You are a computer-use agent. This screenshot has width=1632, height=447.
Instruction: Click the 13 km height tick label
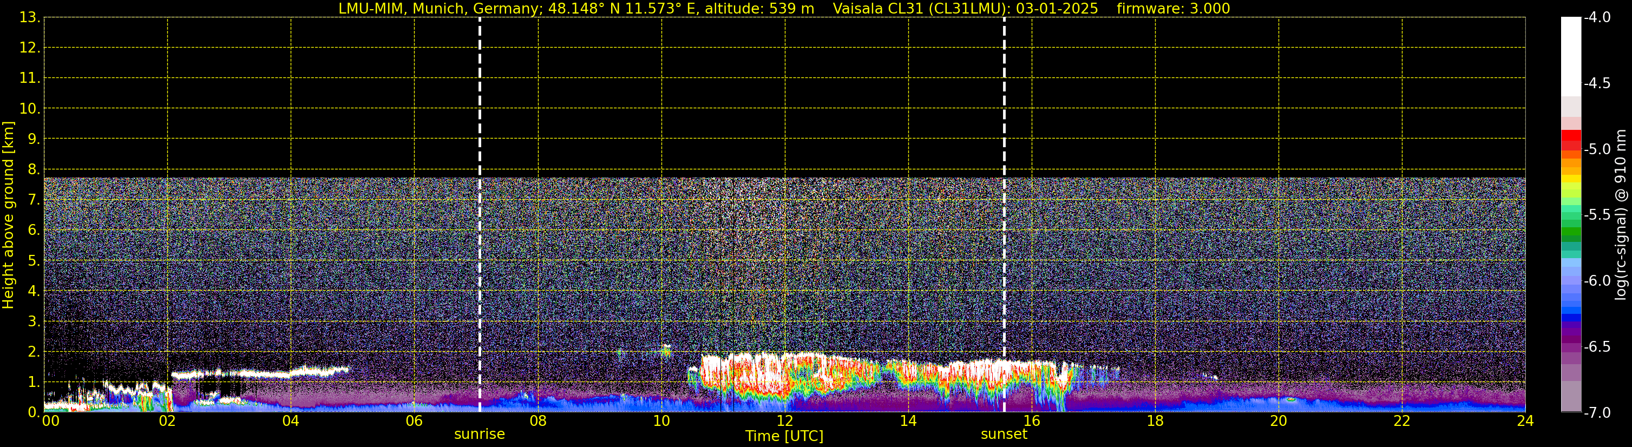pyautogui.click(x=29, y=18)
